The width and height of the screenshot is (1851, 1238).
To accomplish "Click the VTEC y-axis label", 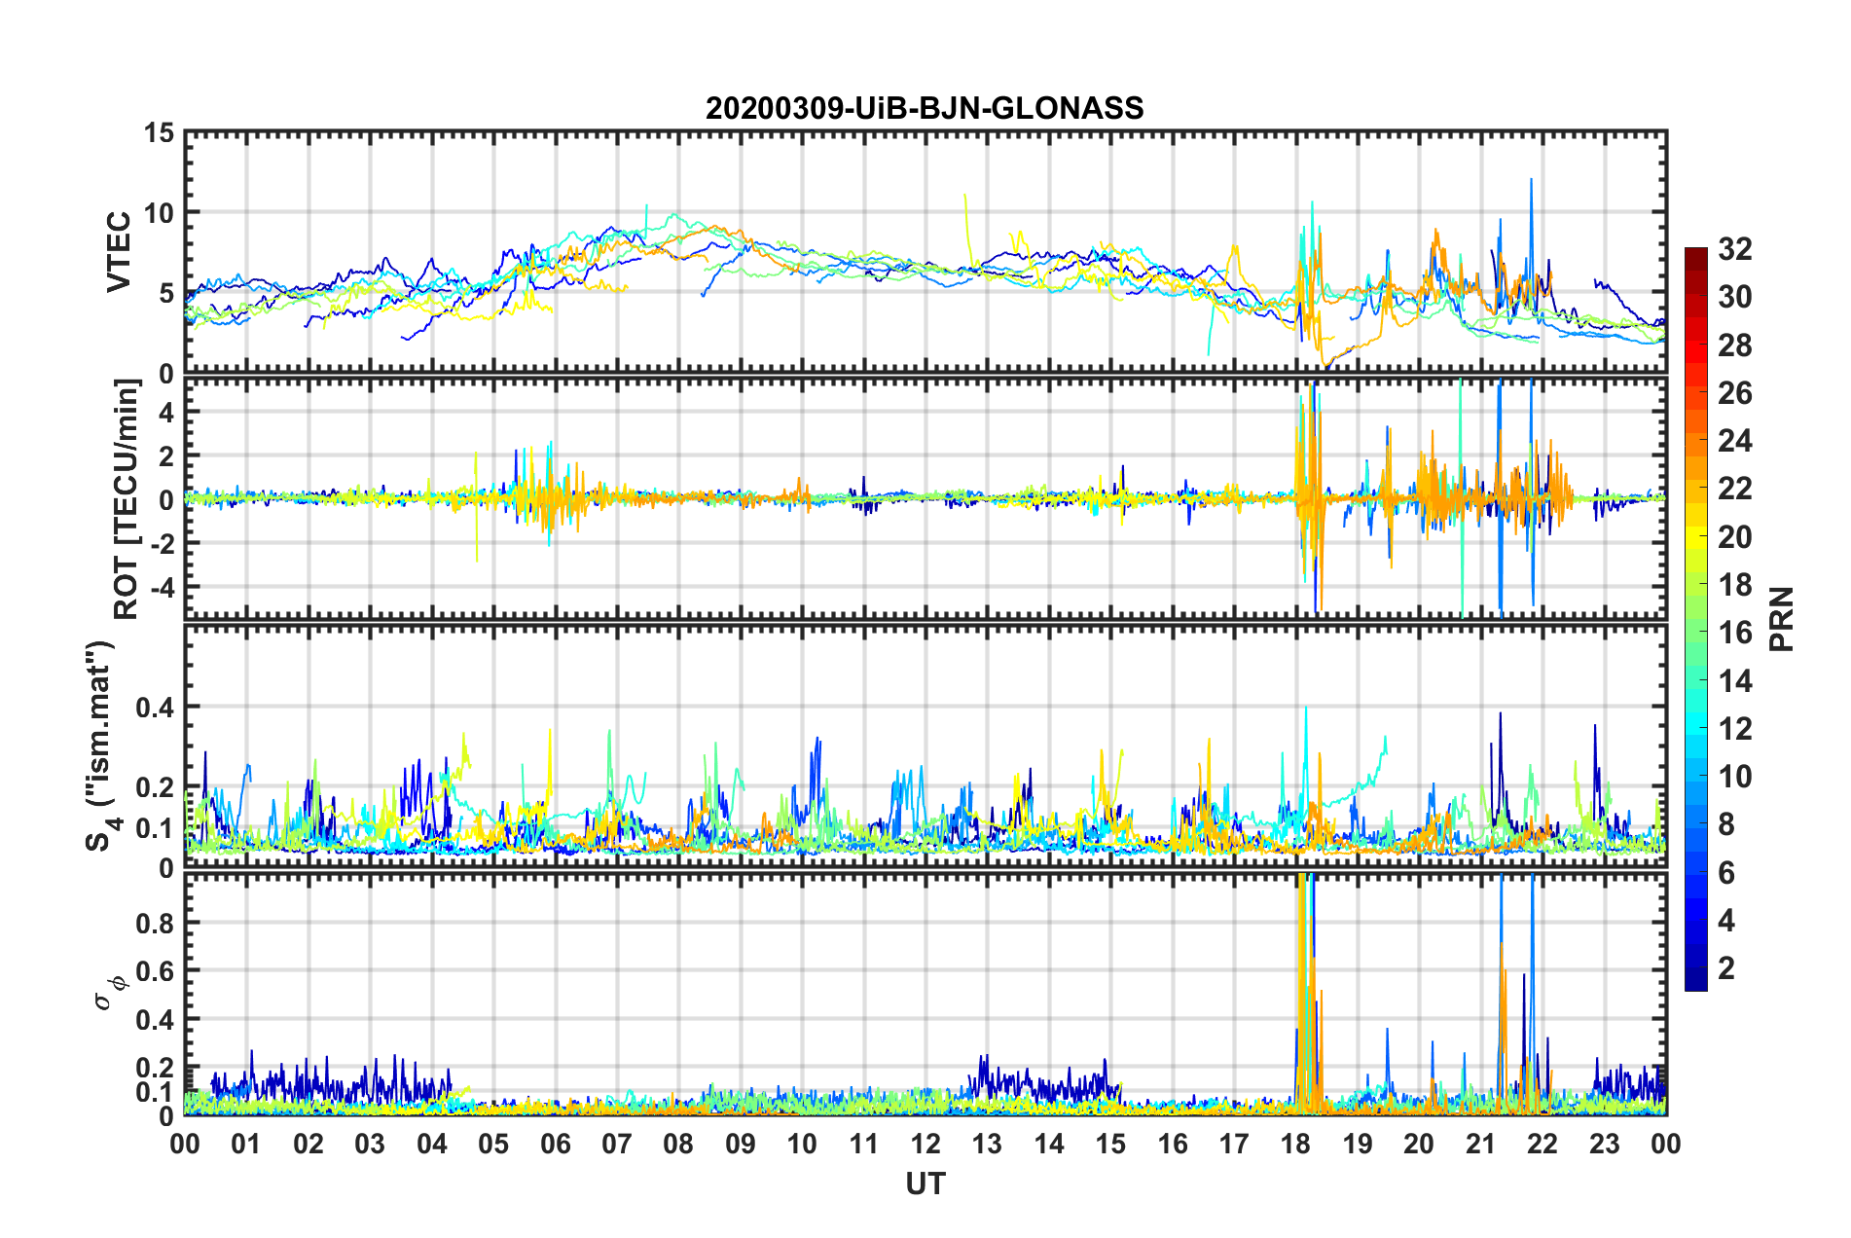I will [x=119, y=251].
